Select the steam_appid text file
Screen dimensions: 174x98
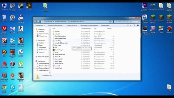coord(57,61)
